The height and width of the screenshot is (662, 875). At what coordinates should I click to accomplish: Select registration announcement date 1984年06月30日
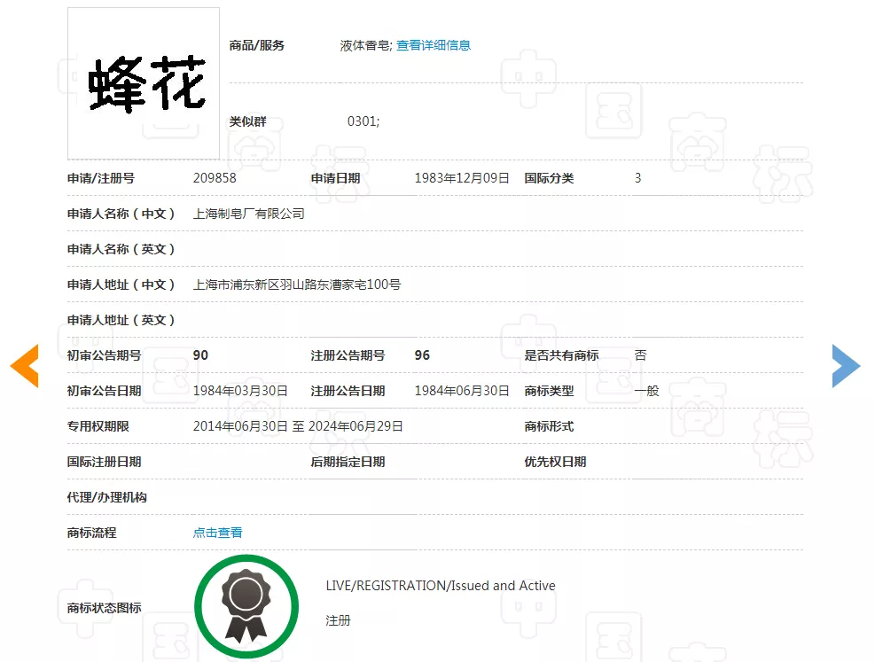click(x=462, y=391)
